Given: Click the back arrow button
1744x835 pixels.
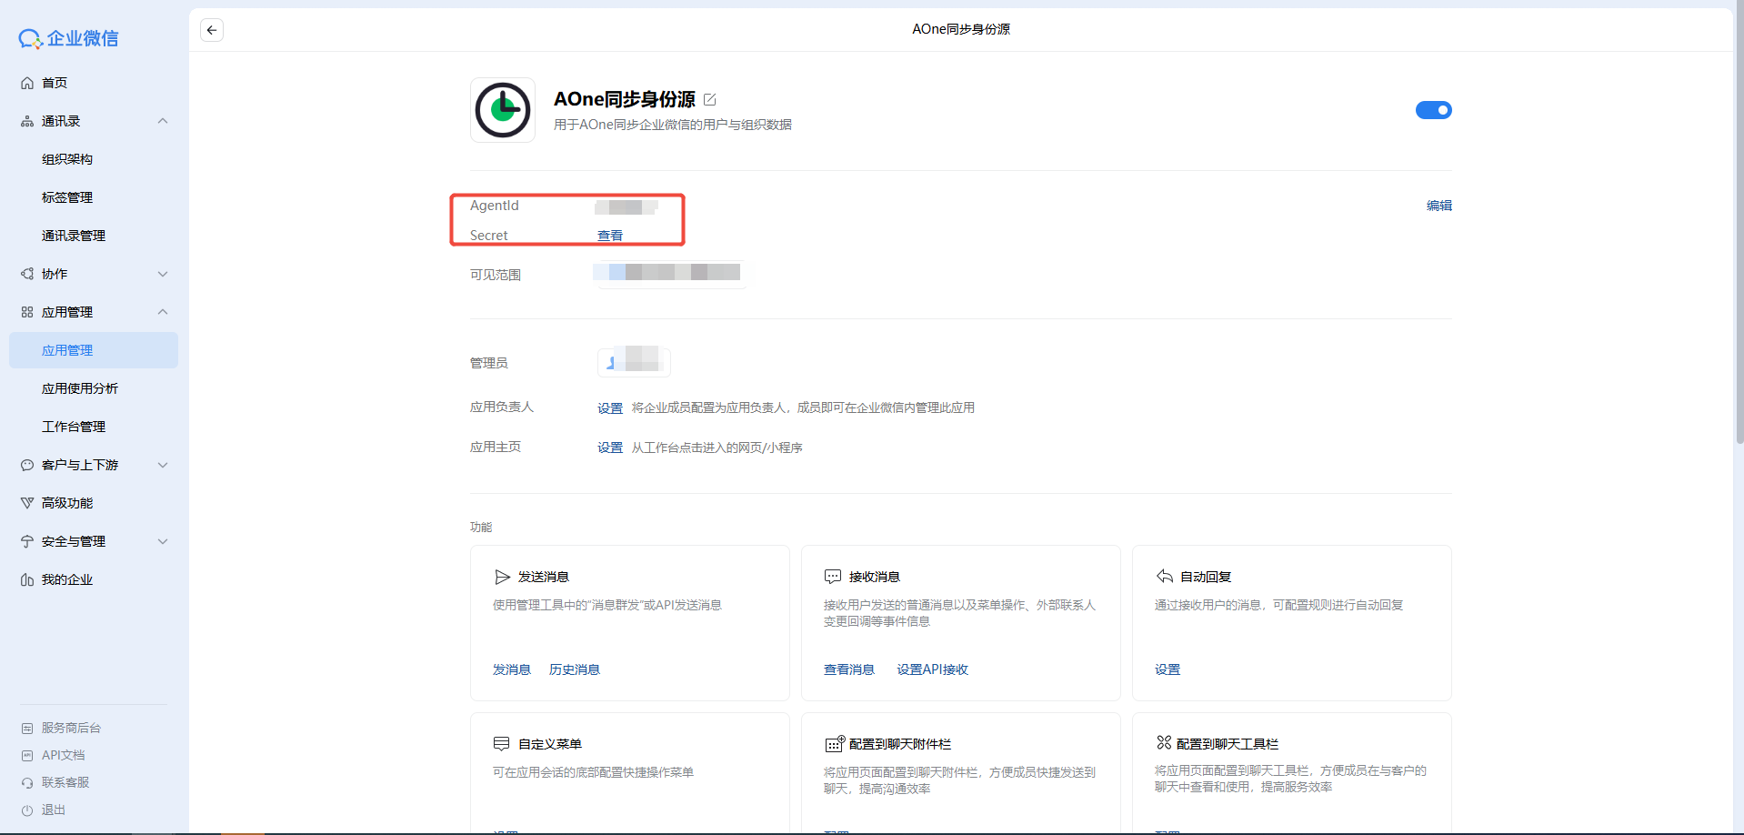Looking at the screenshot, I should tap(212, 30).
